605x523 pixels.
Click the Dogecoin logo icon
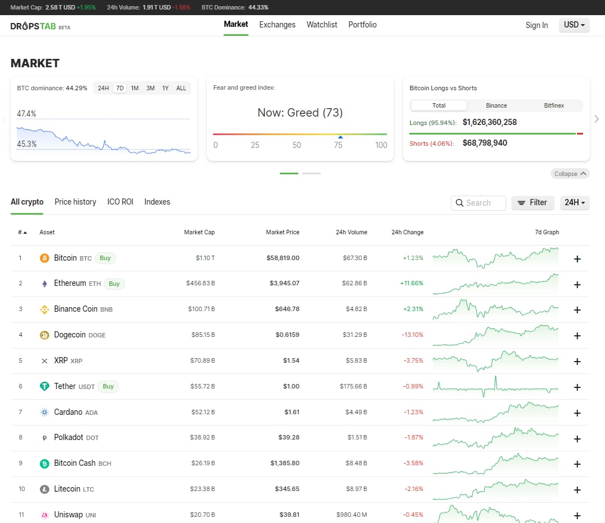pos(44,335)
